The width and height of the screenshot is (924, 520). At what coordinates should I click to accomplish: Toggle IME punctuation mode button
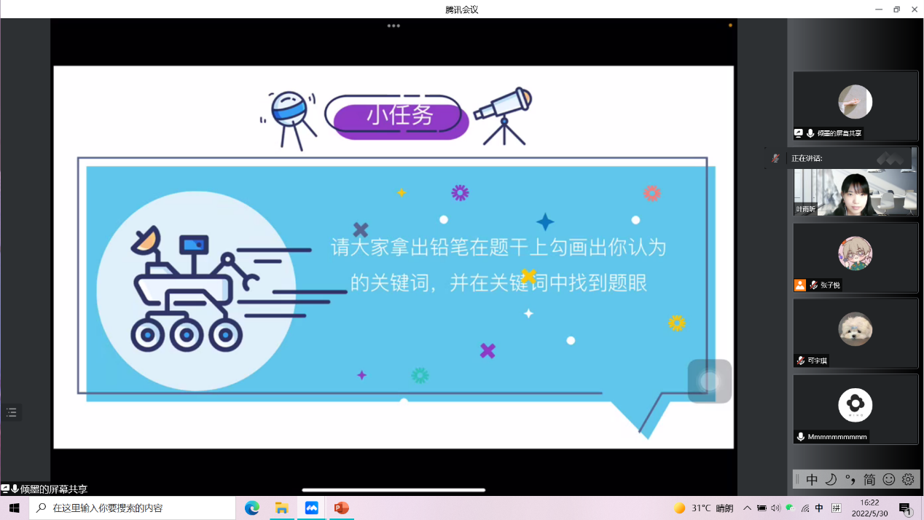click(x=850, y=479)
